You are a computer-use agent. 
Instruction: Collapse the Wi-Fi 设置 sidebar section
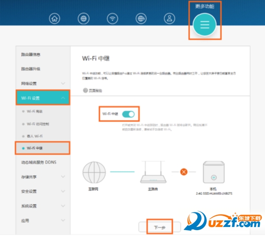43,98
